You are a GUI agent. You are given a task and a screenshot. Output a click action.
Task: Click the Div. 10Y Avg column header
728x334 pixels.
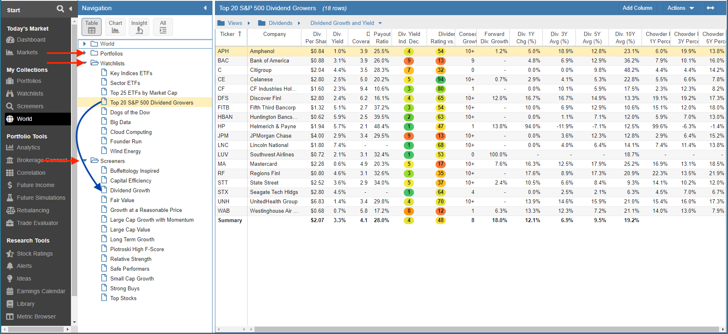click(x=625, y=38)
